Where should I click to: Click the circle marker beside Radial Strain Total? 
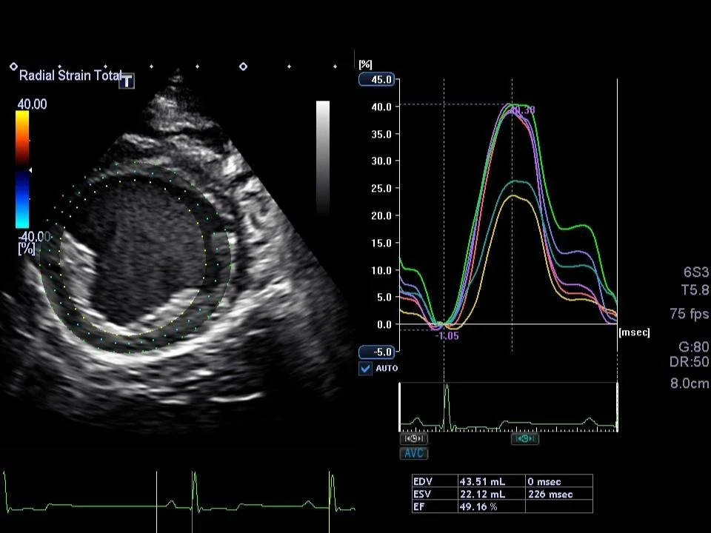coord(13,67)
